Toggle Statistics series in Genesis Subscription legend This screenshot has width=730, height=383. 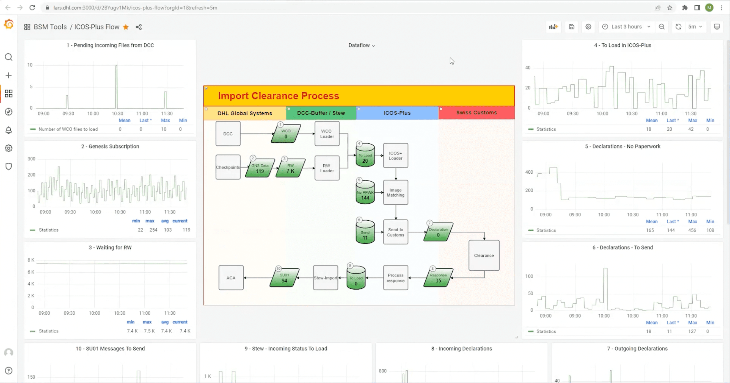click(48, 230)
